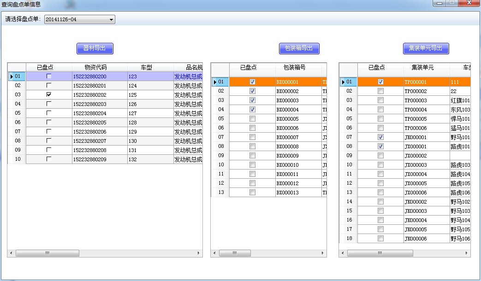Uncheck 已盘点 in row 07 for unit JX000001
The image size is (481, 281).
(x=380, y=137)
